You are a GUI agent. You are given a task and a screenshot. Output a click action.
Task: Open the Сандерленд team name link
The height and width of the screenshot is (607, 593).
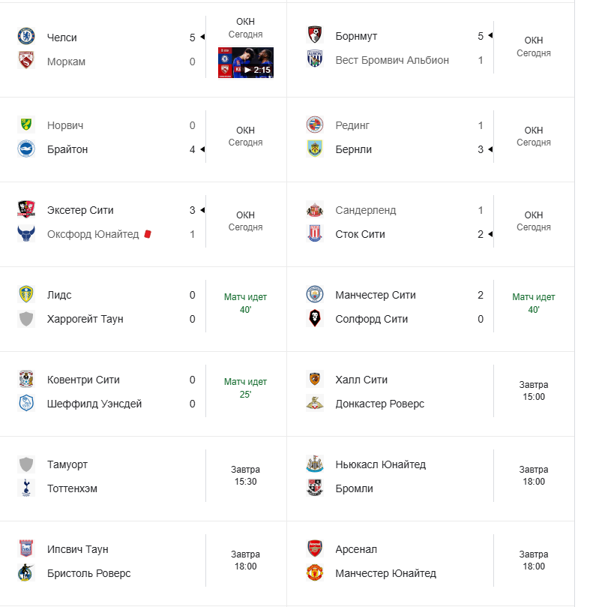tap(366, 210)
